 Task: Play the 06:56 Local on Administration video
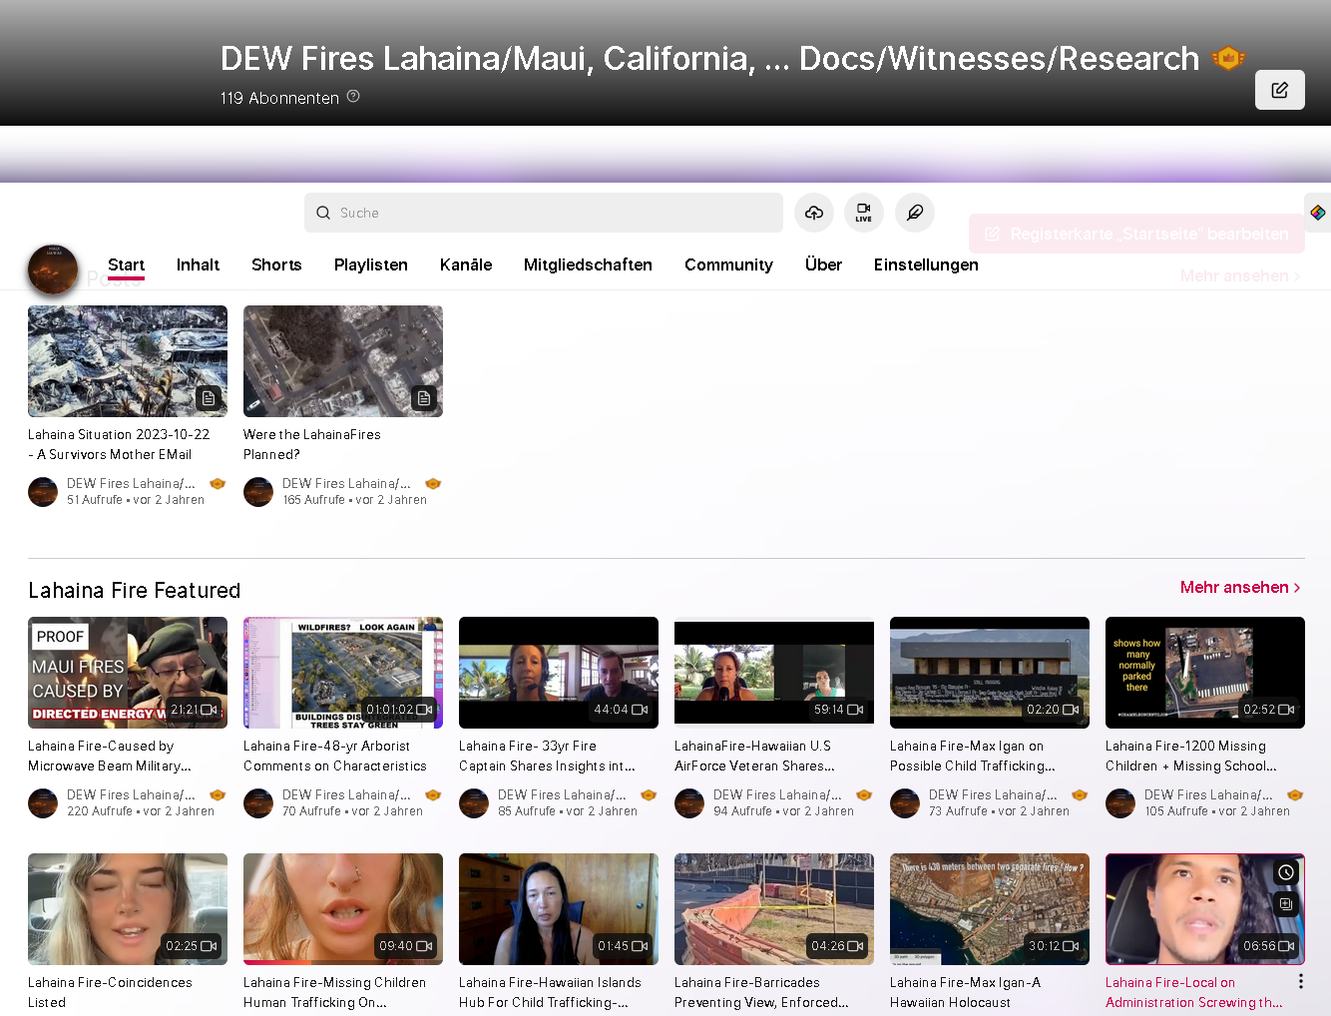click(1205, 909)
